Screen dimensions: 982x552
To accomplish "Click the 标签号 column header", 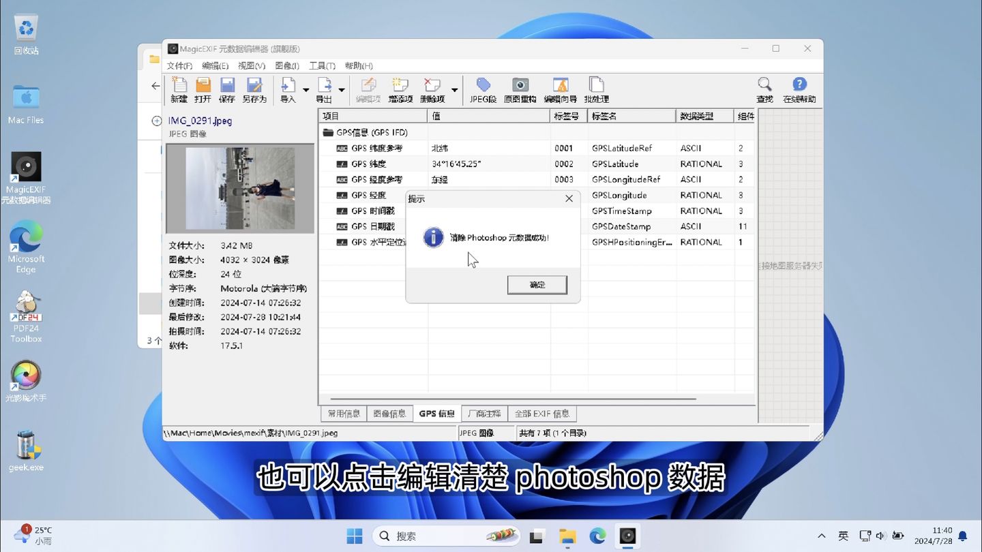I will coord(569,117).
